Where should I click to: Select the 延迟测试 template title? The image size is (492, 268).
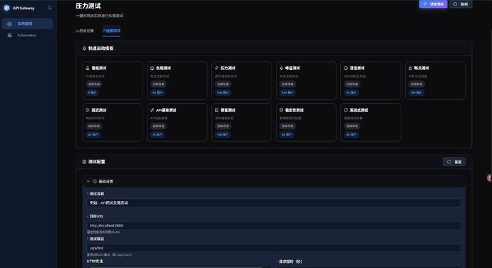tap(99, 110)
